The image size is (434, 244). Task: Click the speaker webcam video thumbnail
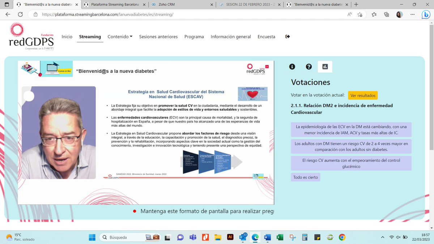coord(59,132)
